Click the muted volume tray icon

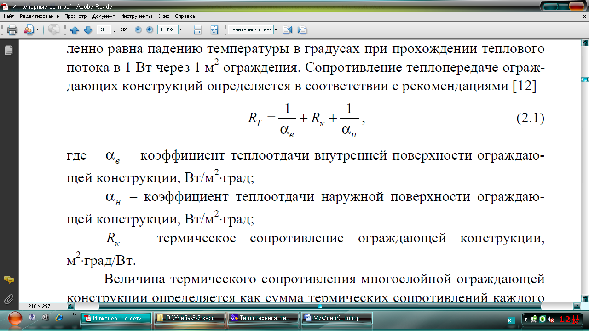tap(550, 320)
